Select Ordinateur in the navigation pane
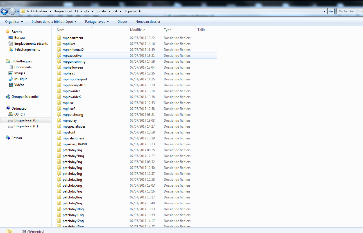This screenshot has height=233, width=363. coord(19,108)
